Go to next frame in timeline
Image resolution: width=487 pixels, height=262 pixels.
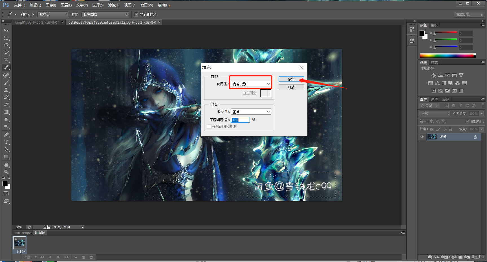(x=67, y=257)
